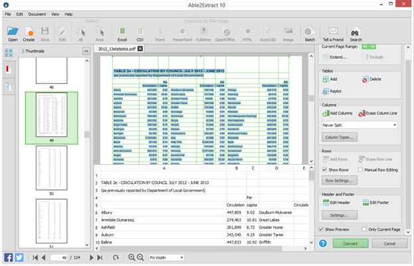Select the 2012_13statistics.pdf tab
414x266 pixels.
pyautogui.click(x=117, y=49)
